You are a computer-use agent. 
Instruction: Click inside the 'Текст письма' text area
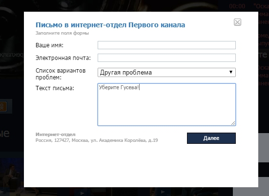pyautogui.click(x=166, y=104)
